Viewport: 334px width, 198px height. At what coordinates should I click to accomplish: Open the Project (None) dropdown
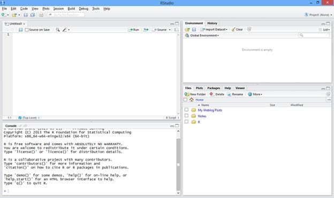click(x=318, y=15)
